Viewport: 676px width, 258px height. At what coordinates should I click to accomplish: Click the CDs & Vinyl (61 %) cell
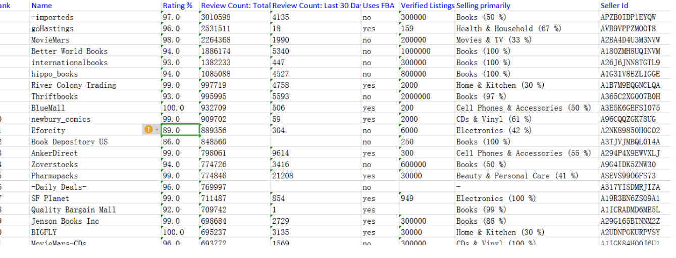click(x=494, y=119)
